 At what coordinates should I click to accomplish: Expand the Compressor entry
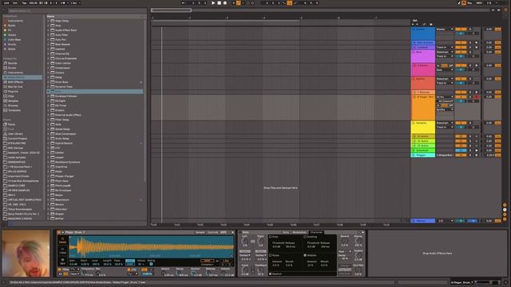point(49,68)
